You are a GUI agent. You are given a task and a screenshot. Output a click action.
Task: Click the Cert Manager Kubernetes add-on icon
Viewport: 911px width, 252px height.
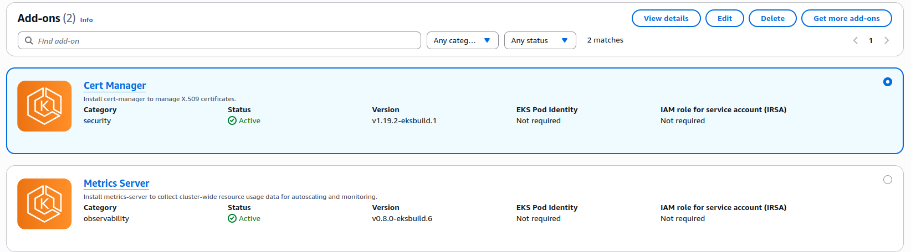44,106
